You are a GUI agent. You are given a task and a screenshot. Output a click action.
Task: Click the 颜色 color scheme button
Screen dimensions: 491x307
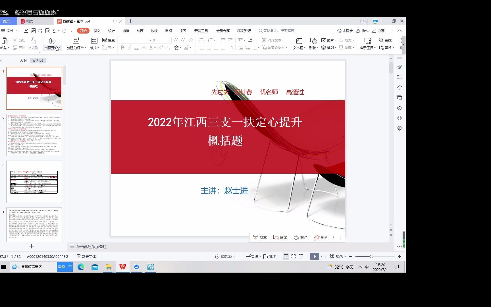tap(301, 238)
